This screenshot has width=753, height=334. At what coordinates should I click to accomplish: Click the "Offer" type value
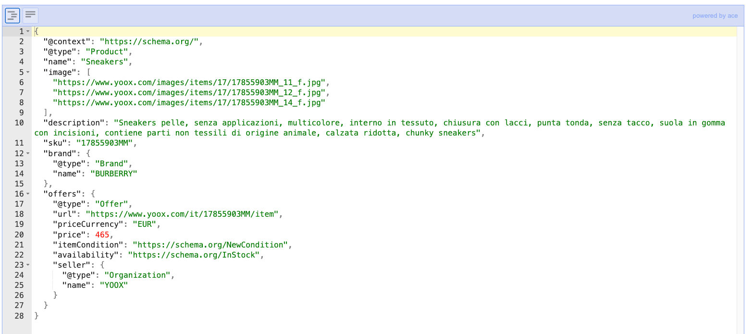tap(111, 204)
